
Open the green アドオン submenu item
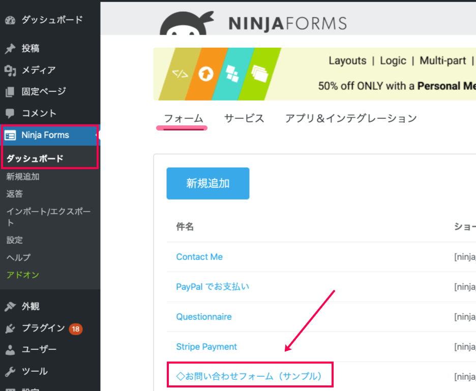(23, 275)
